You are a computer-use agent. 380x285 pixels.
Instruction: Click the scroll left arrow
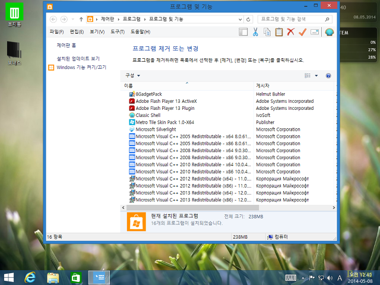[x=123, y=208]
